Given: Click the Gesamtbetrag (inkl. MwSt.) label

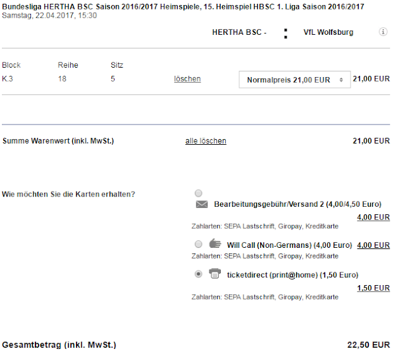Looking at the screenshot, I should (x=59, y=345).
